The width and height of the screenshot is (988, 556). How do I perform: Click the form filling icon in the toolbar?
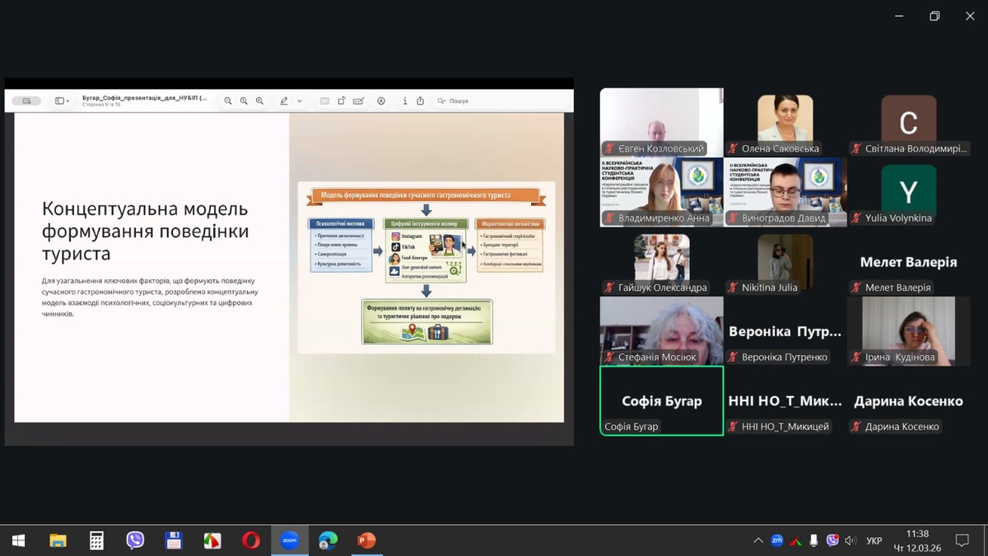[358, 101]
